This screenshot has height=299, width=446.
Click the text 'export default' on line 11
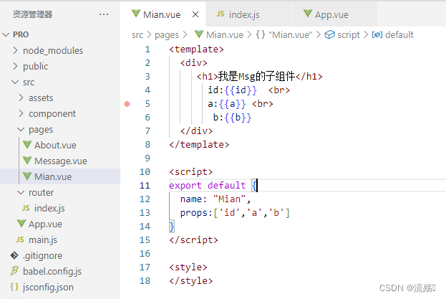208,186
